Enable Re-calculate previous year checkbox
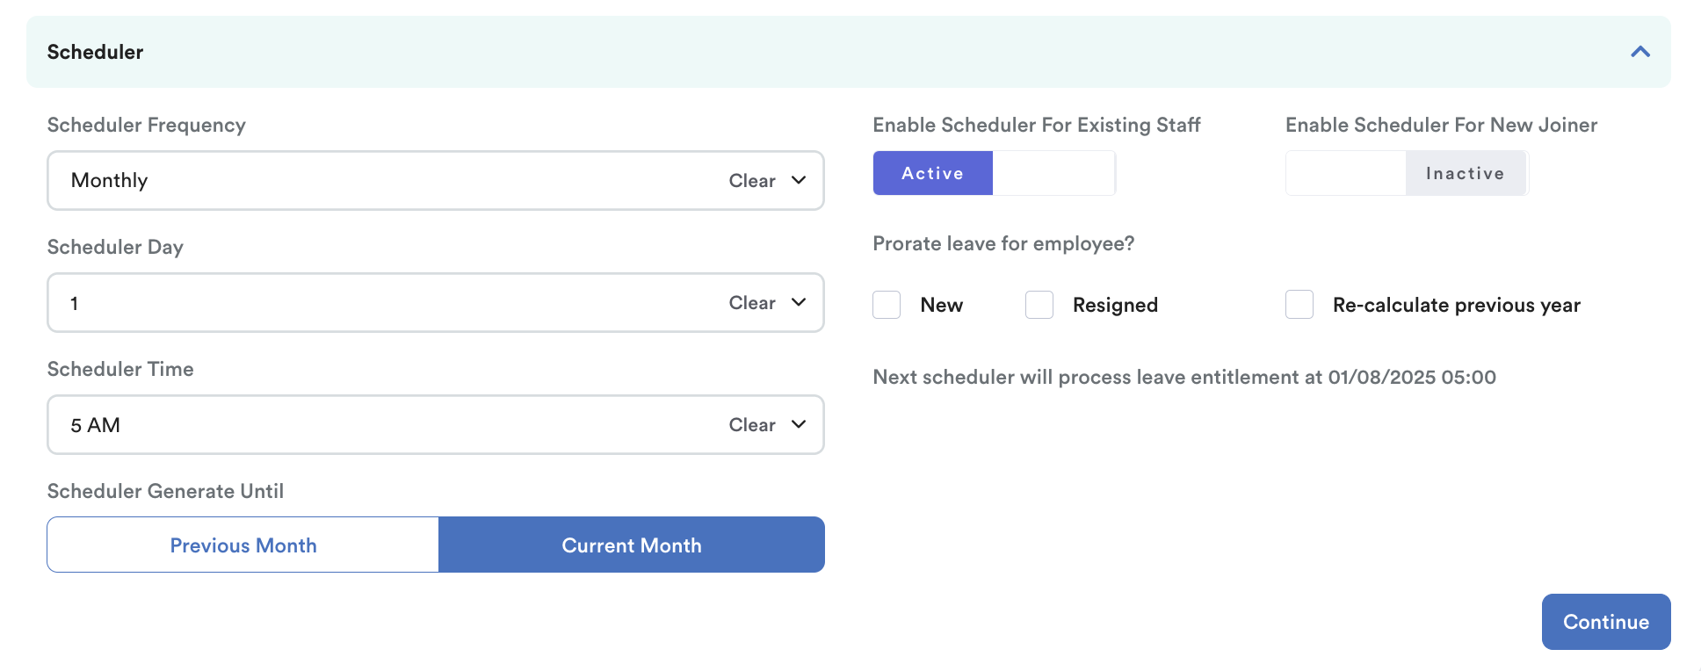 pyautogui.click(x=1299, y=305)
